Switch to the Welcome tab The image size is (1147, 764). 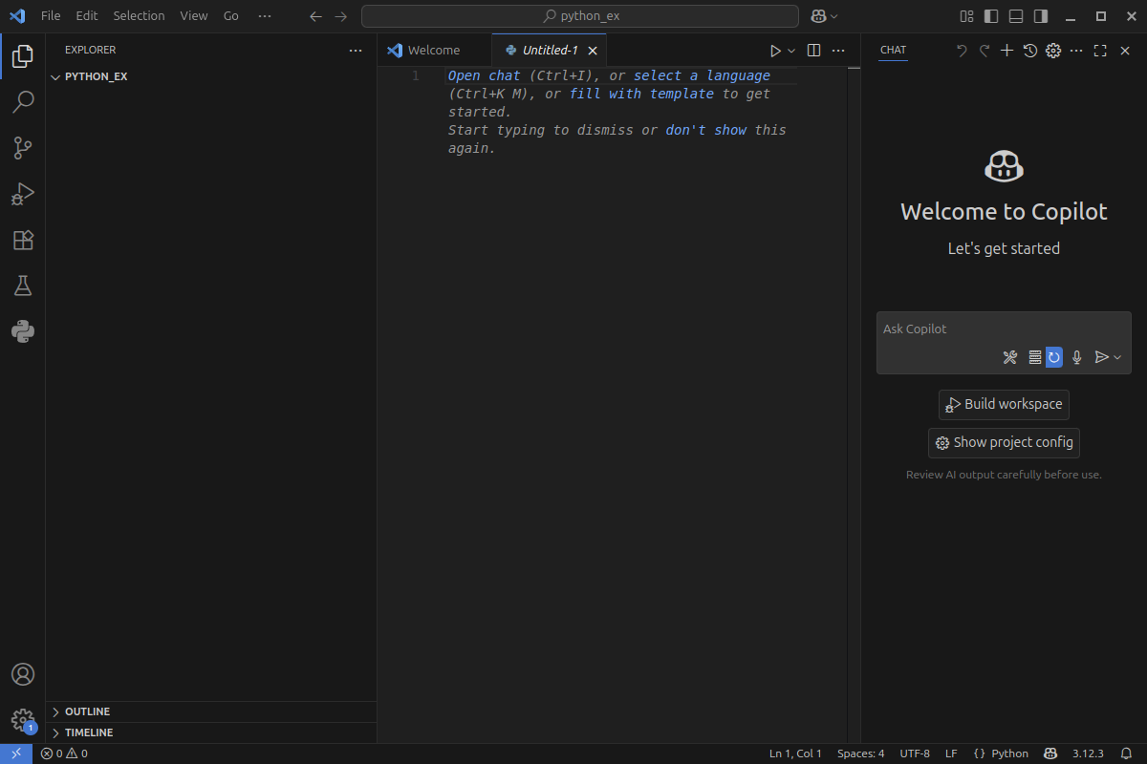point(434,51)
